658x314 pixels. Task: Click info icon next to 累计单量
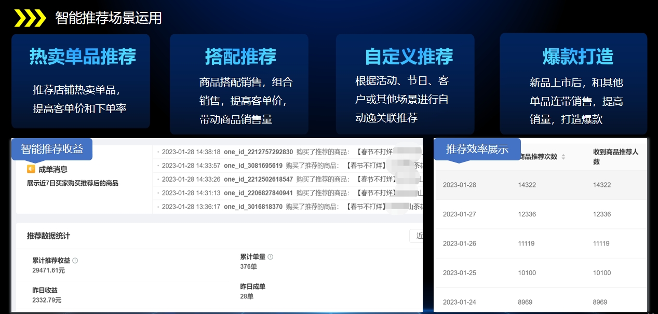270,257
